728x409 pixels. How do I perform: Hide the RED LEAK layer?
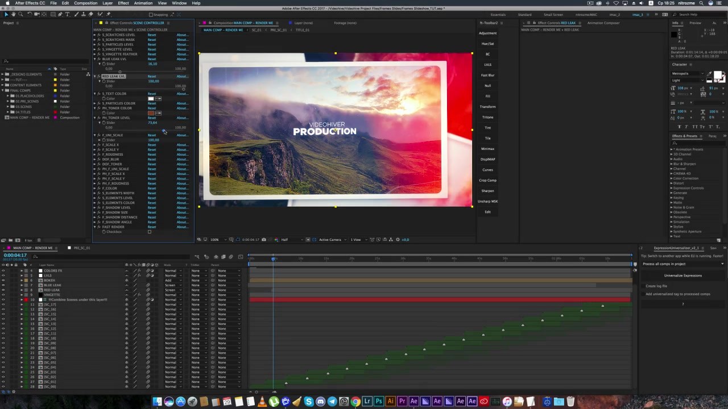pyautogui.click(x=3, y=290)
